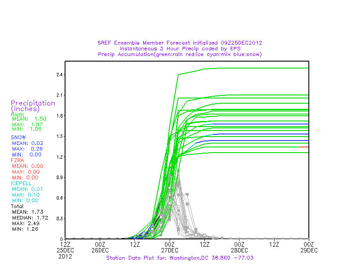Click the FZRA 'MIN: 0.00' value
The image size is (347, 268).
25,177
